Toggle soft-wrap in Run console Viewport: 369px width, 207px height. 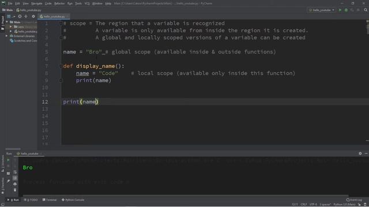click(15, 172)
